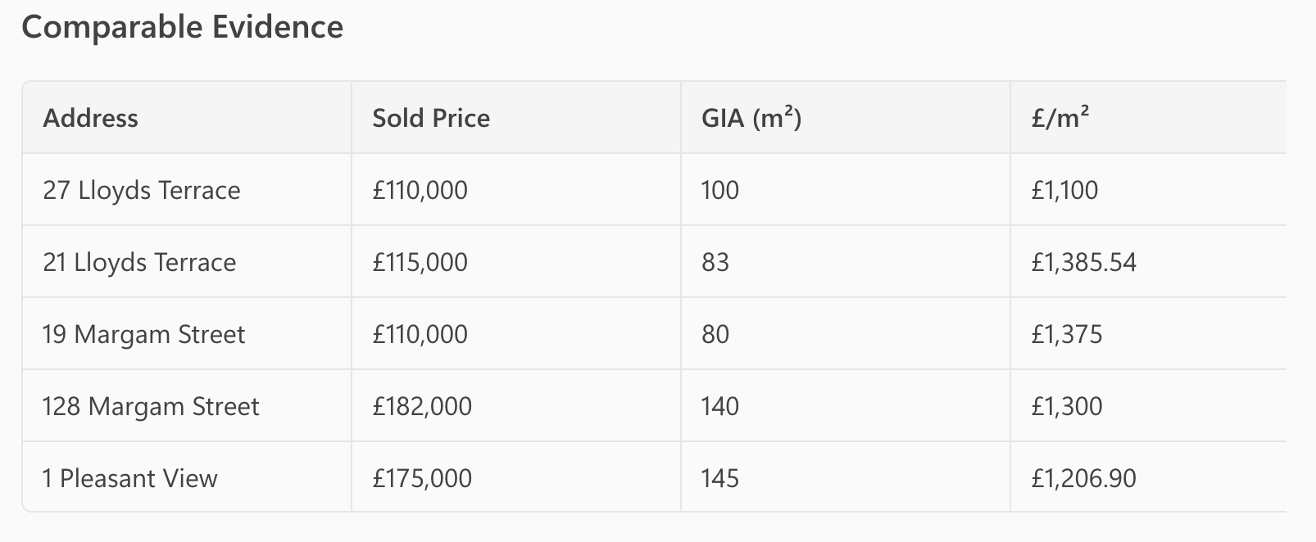Select the Address column header
This screenshot has height=542, width=1316.
tap(91, 118)
